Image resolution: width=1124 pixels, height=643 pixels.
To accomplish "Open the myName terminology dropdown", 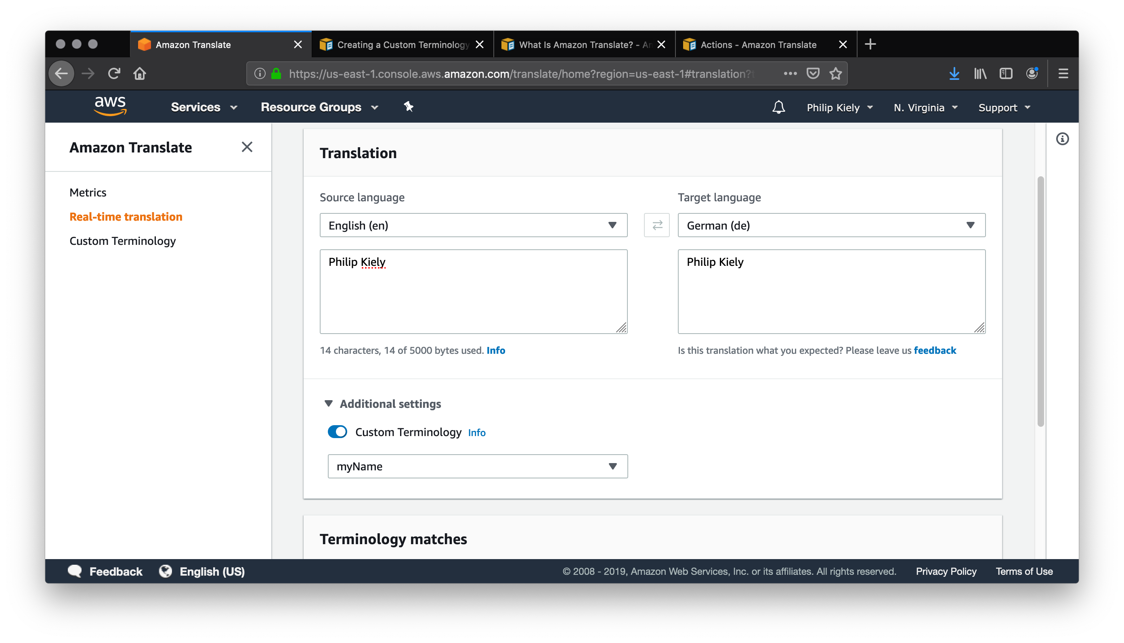I will point(478,466).
